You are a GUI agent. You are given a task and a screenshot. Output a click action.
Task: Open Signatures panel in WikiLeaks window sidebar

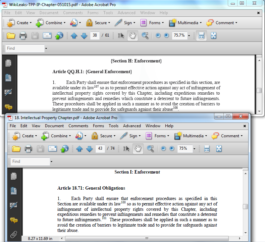pos(8,92)
